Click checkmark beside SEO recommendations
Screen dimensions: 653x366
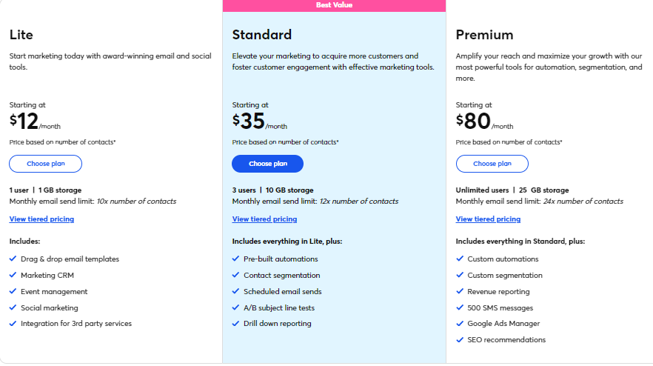pyautogui.click(x=460, y=340)
